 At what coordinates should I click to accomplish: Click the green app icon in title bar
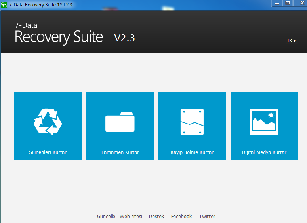[x=4, y=4]
